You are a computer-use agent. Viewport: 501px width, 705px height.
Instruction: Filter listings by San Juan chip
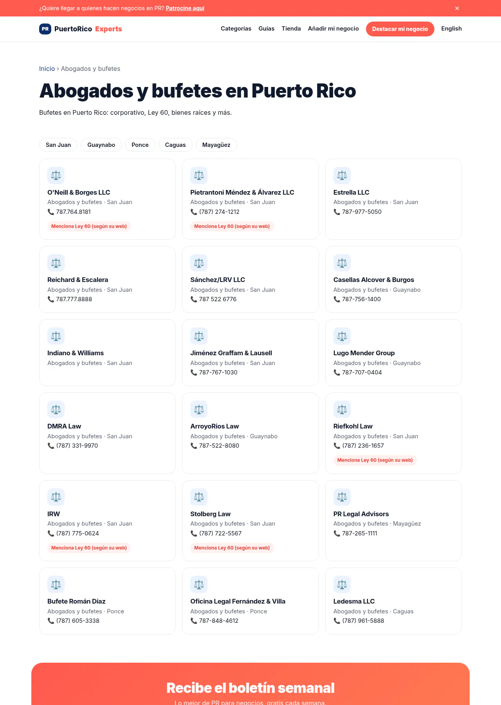tap(58, 145)
